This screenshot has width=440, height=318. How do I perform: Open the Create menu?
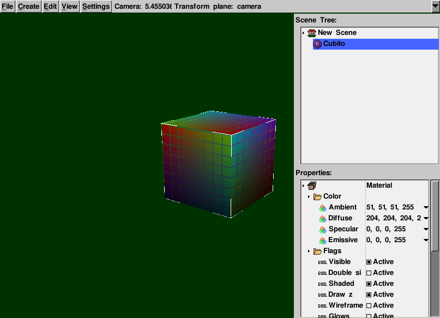click(x=28, y=6)
